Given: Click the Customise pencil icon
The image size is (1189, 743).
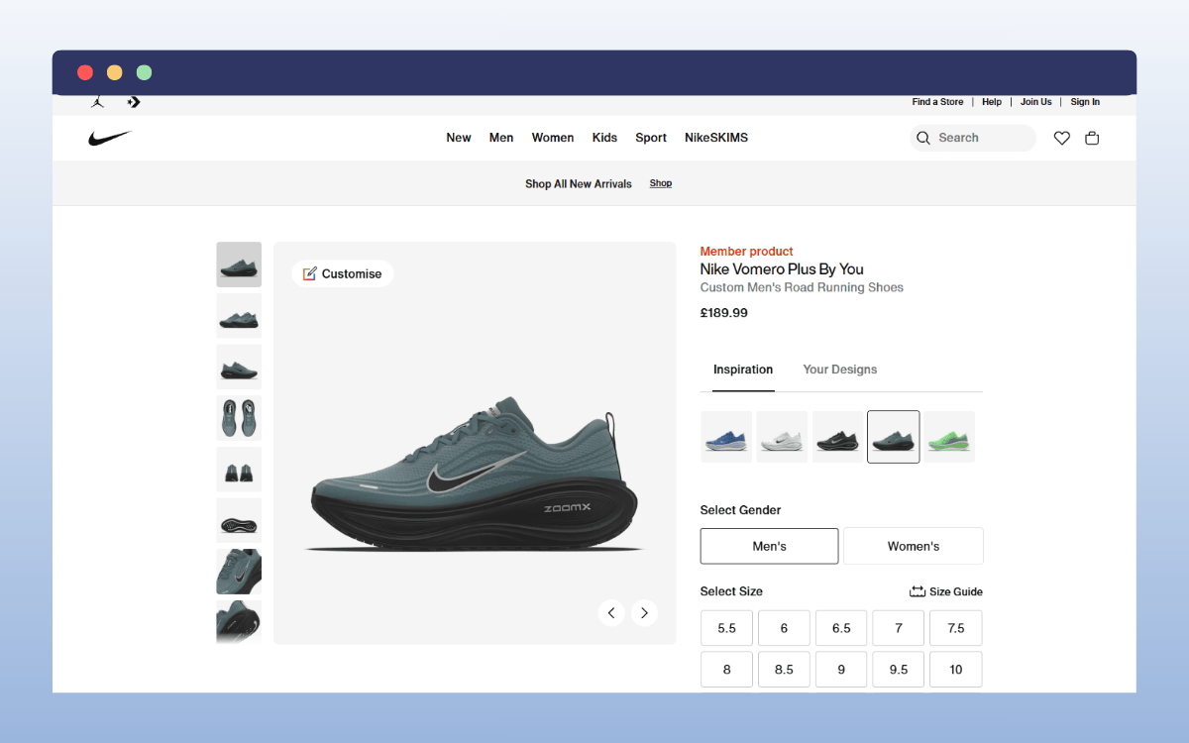Looking at the screenshot, I should (x=310, y=273).
